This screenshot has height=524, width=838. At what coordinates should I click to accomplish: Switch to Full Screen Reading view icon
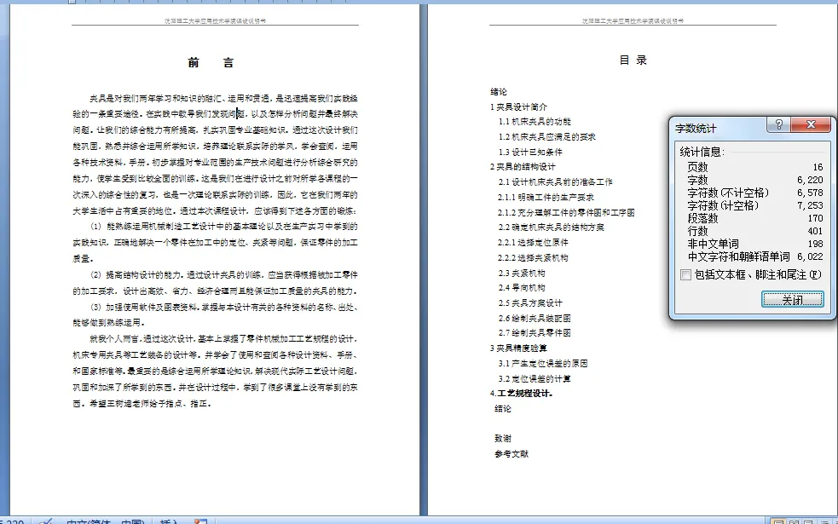tap(795, 521)
